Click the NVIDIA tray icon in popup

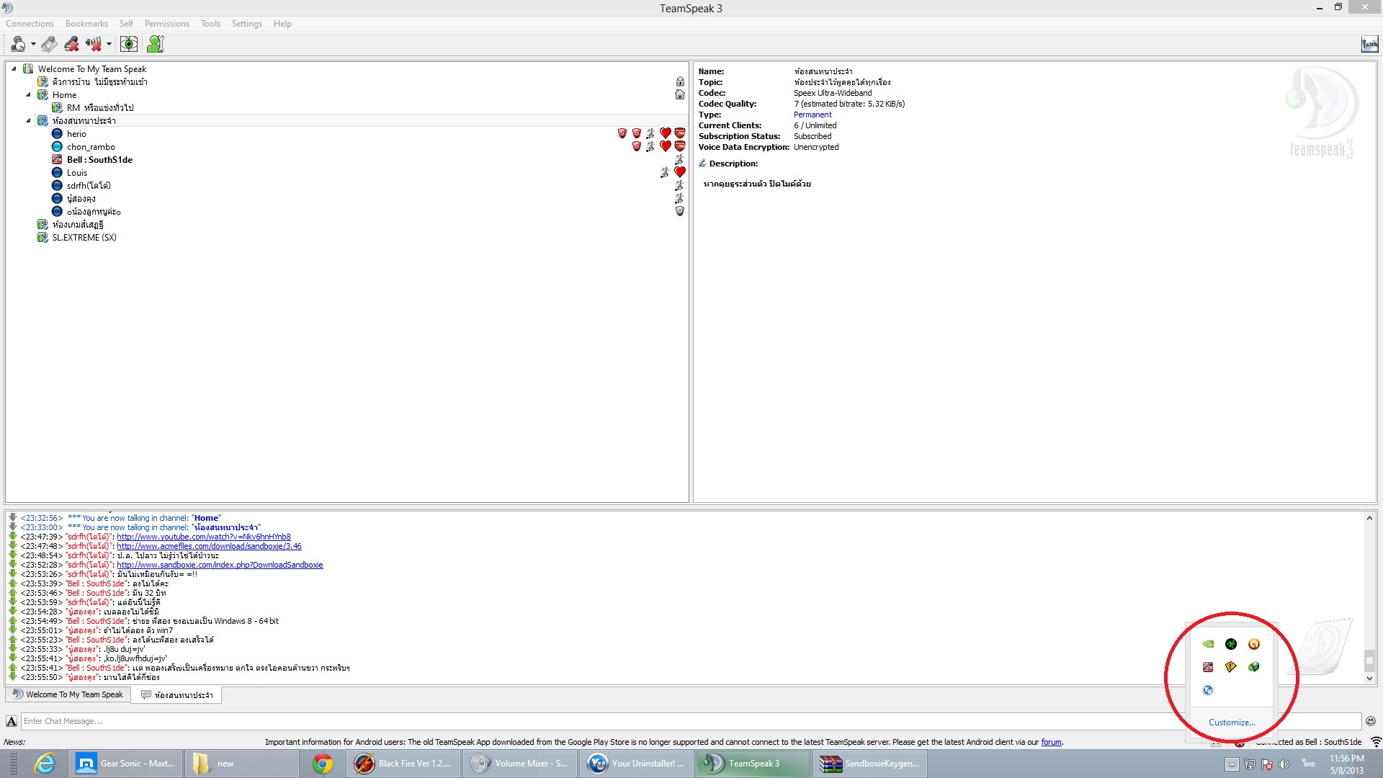click(1208, 644)
